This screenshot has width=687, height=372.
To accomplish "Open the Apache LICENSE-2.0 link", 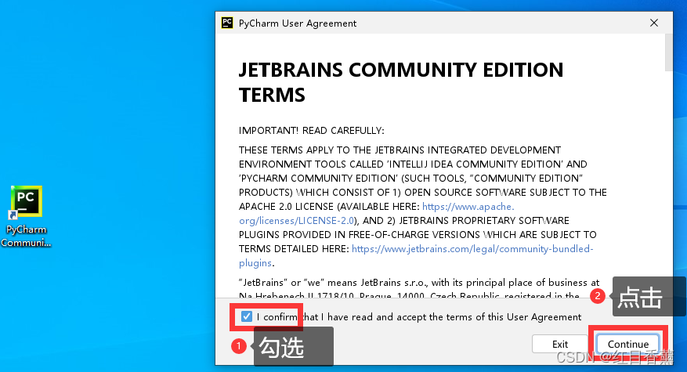I will click(377, 213).
